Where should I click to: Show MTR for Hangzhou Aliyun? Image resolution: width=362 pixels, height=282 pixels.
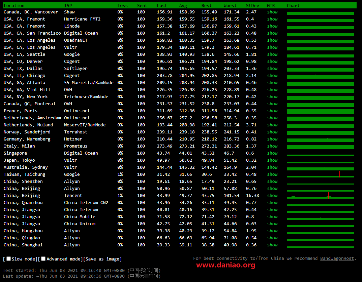click(x=272, y=231)
